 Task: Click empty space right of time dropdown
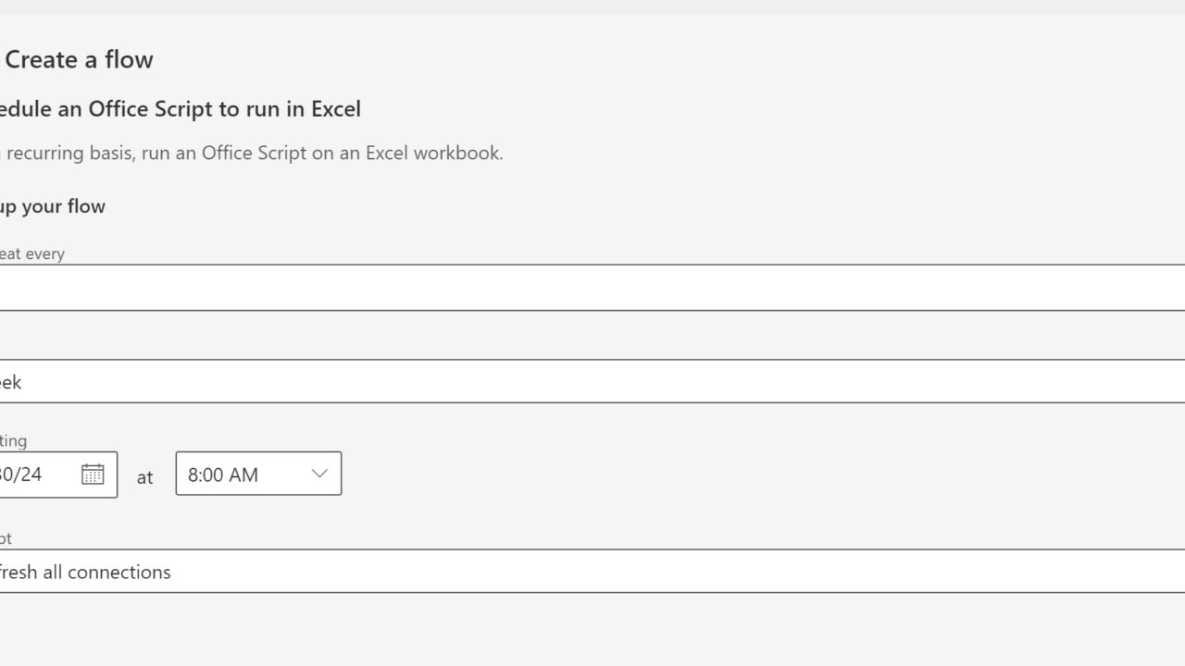click(x=741, y=474)
